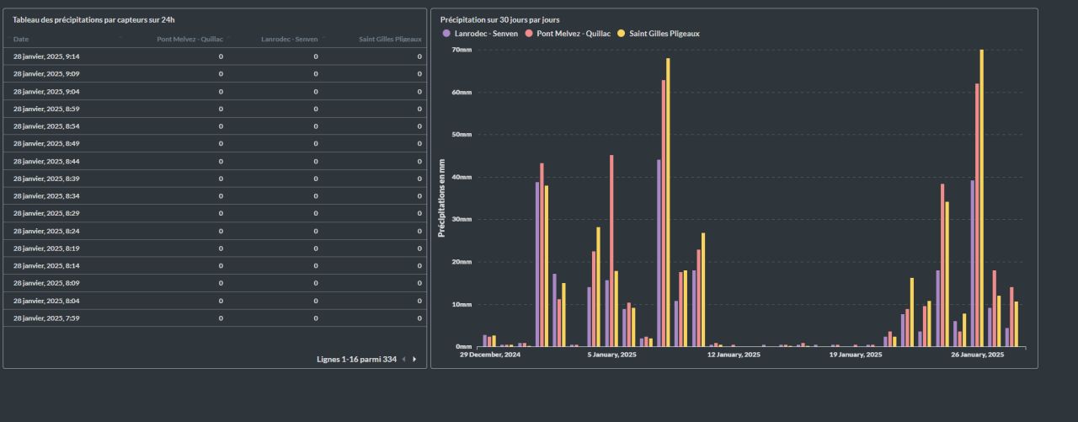Click the tallest yellow bar near 26 January
This screenshot has width=1078, height=422.
[x=981, y=198]
